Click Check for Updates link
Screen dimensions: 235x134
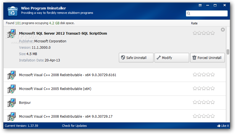[x=74, y=126]
